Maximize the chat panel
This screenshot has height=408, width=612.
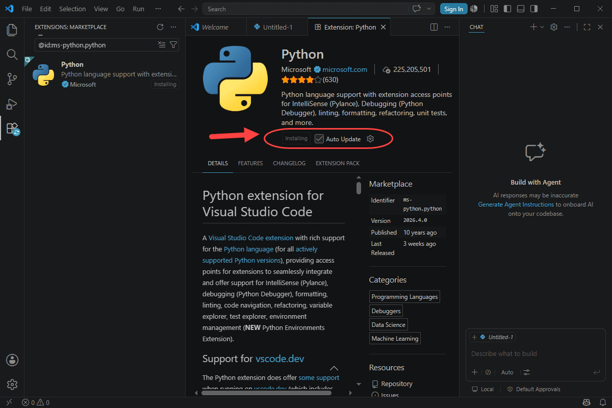[587, 27]
